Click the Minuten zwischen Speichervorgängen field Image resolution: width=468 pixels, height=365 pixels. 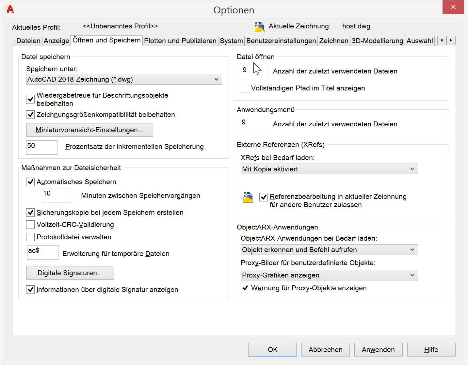pyautogui.click(x=57, y=195)
